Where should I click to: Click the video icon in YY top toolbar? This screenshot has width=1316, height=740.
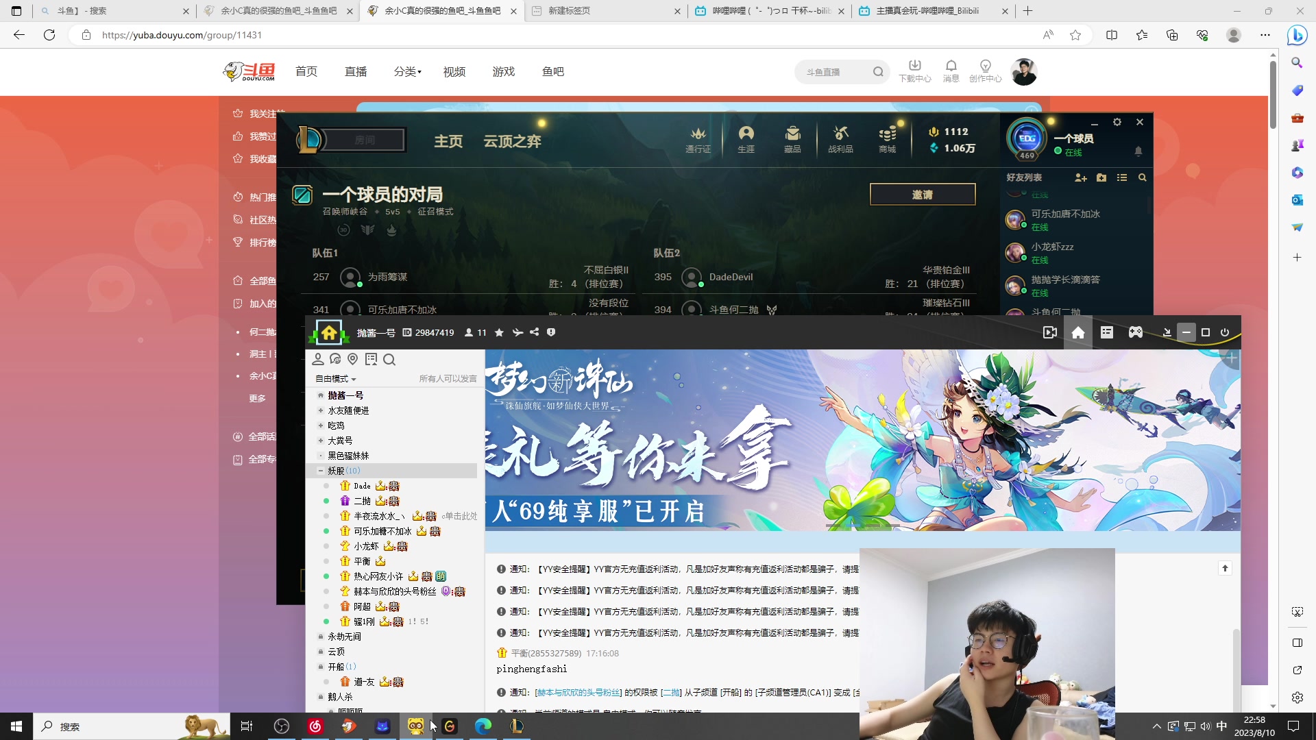click(x=1049, y=332)
